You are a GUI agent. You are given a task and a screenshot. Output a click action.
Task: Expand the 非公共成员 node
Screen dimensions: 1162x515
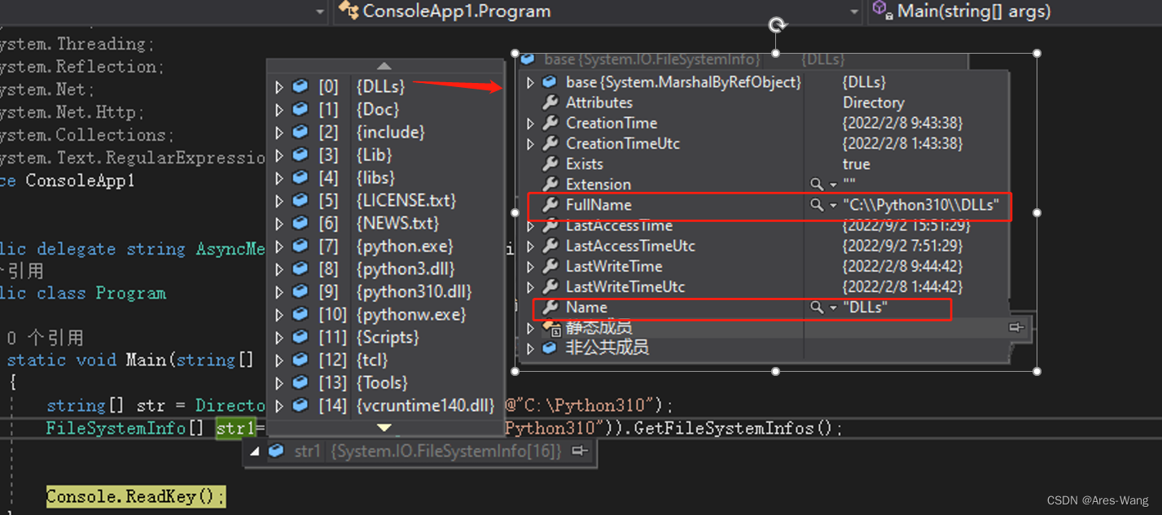[x=531, y=348]
